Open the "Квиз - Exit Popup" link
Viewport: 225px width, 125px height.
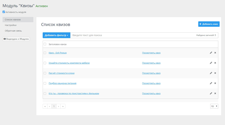point(57,53)
